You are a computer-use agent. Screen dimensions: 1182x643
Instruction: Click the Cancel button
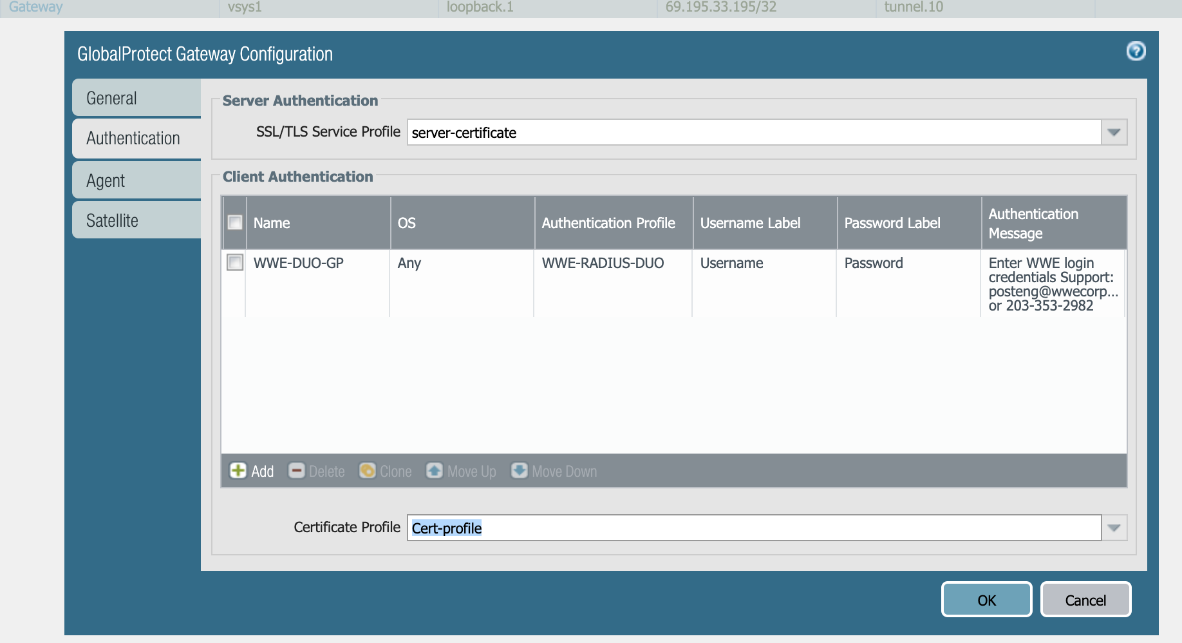click(x=1085, y=600)
